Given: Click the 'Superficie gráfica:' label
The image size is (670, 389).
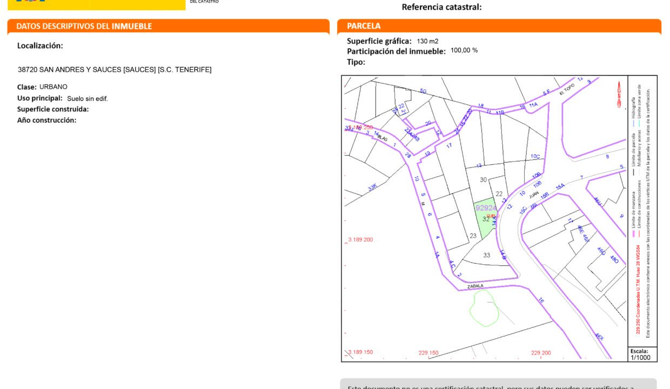Looking at the screenshot, I should tap(379, 41).
